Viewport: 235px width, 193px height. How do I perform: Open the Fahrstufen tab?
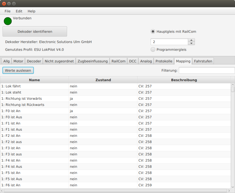pos(204,61)
